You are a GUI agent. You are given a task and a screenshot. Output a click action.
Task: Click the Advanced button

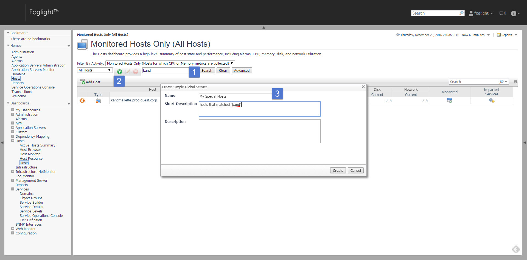pos(242,70)
